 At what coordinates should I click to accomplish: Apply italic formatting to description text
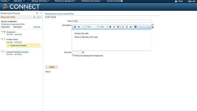point(114,27)
